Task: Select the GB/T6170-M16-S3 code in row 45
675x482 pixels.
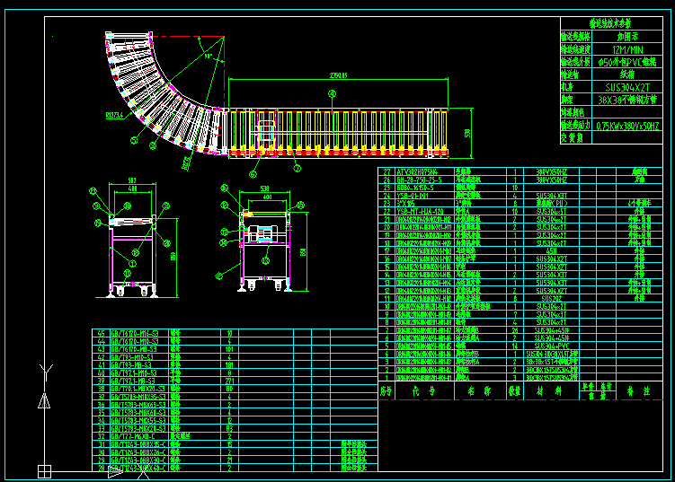Action: (x=134, y=333)
